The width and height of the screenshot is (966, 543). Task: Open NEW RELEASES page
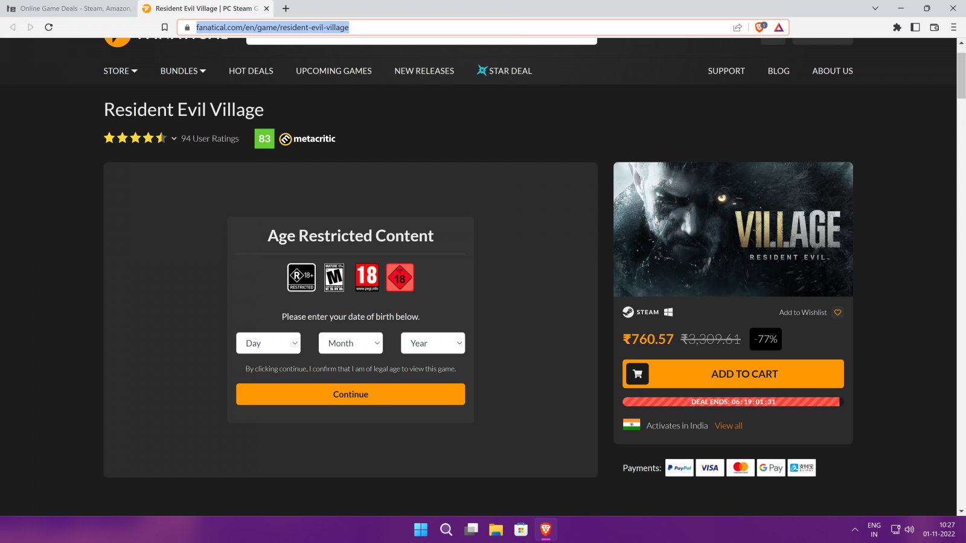point(424,71)
